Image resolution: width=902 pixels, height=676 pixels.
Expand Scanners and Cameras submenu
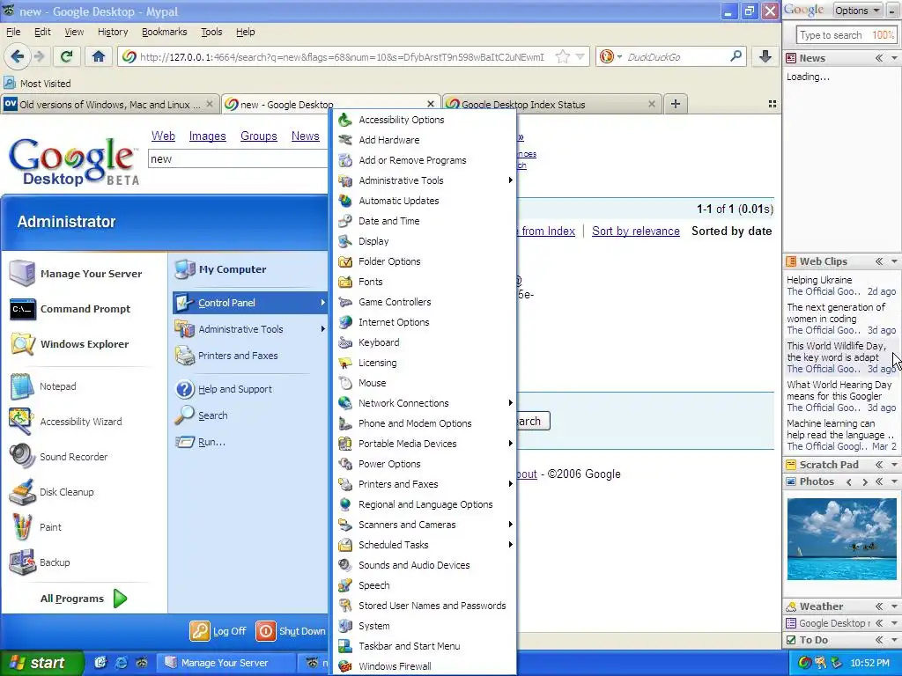coord(510,525)
